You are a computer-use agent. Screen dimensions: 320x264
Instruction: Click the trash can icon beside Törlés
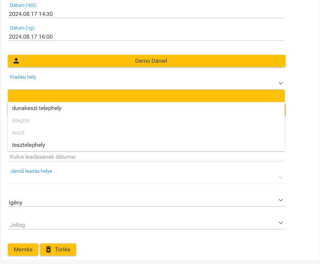[x=48, y=249]
